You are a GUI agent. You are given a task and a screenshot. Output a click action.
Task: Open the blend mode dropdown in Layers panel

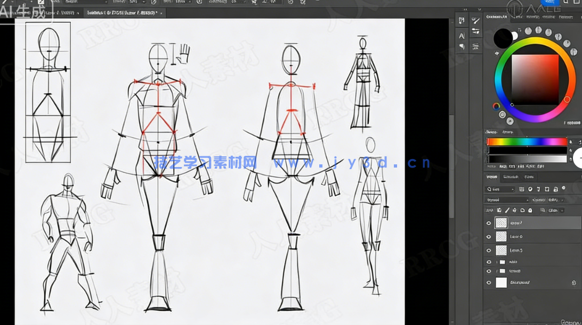506,200
